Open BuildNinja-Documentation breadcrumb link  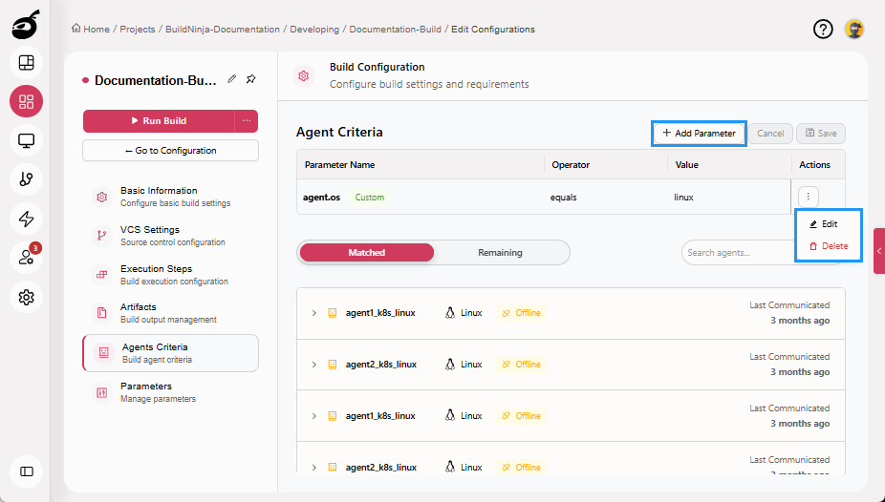pos(223,29)
